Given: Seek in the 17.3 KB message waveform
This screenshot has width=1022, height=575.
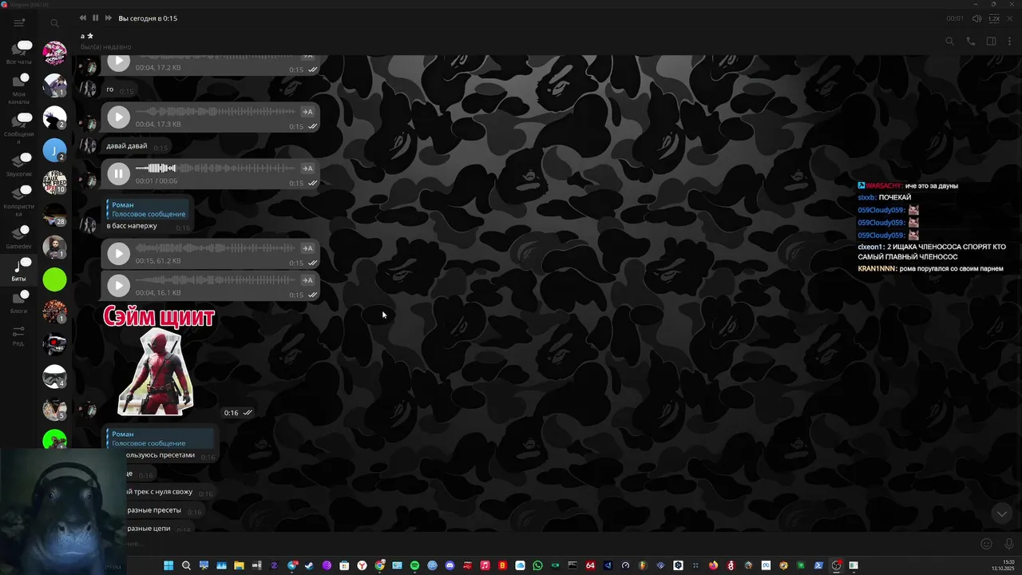Looking at the screenshot, I should (x=216, y=112).
